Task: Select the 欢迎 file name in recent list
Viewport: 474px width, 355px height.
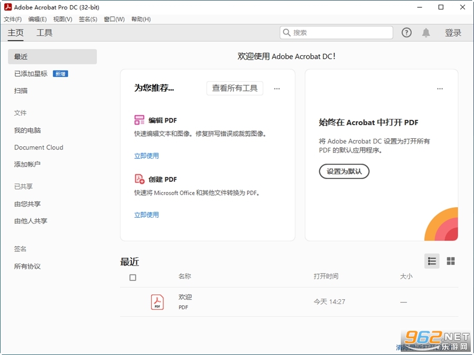Action: (x=185, y=297)
